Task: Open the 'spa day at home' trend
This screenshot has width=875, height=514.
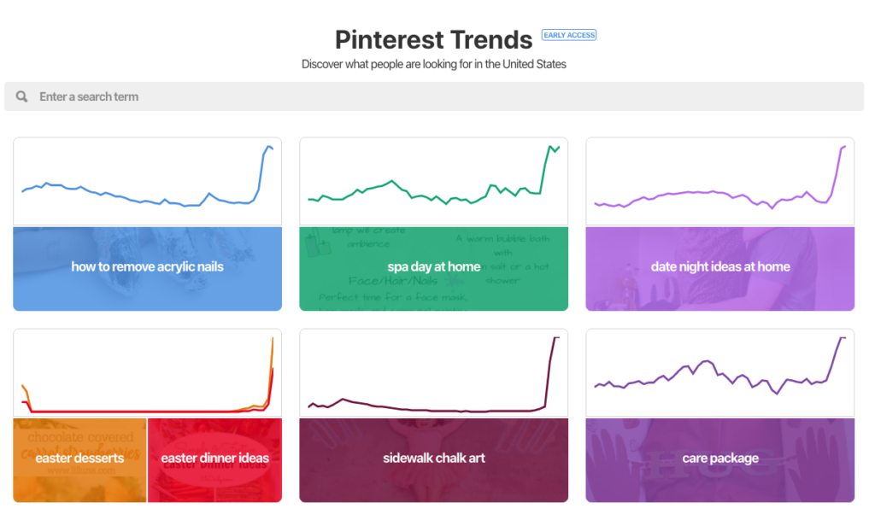Action: point(434,266)
